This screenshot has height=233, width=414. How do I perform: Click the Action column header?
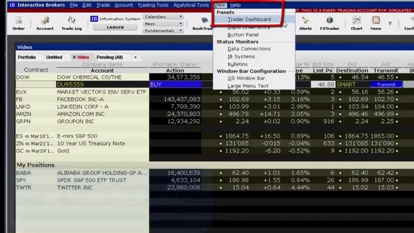tap(175, 71)
